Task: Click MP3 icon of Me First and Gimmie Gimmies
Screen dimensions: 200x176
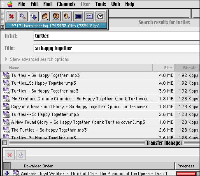Action: (6, 99)
